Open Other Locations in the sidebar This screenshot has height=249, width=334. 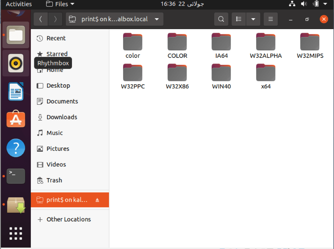coord(70,219)
